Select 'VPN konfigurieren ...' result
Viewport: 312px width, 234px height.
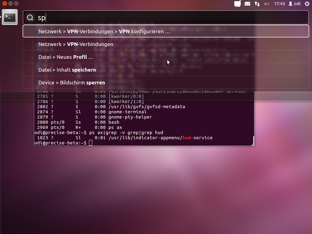pyautogui.click(x=166, y=31)
